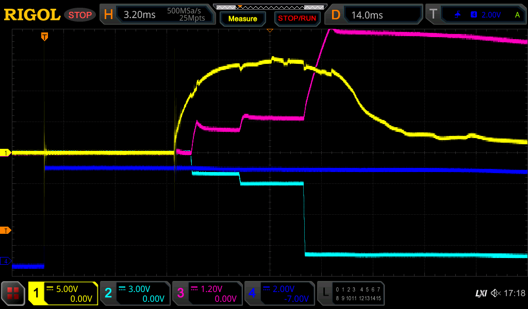Click the yellow channel 1 ground marker
This screenshot has width=528, height=309.
tap(6, 153)
